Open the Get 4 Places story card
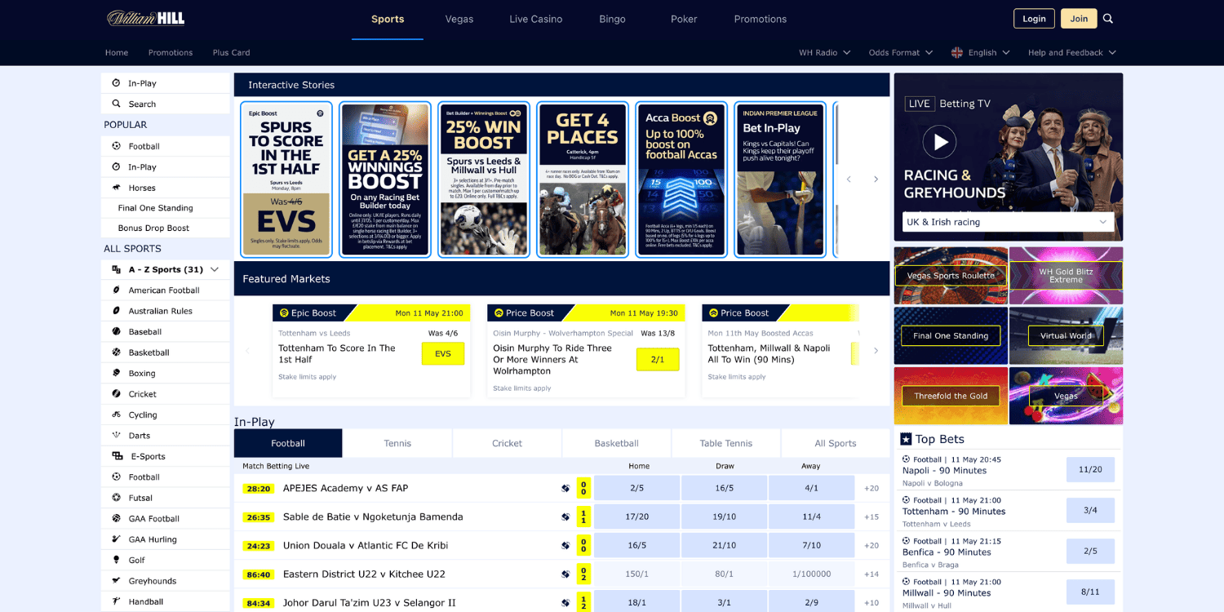Screen dimensions: 1224x612 [583, 180]
